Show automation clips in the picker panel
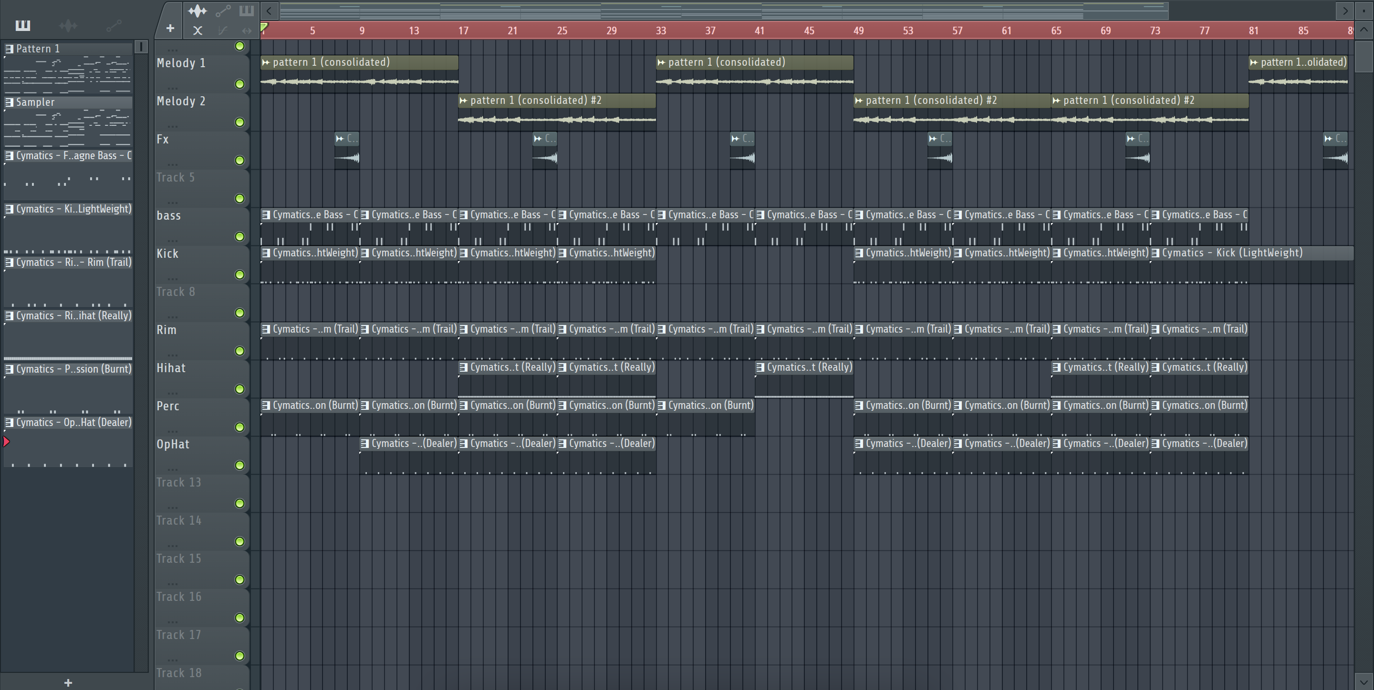Screen dimensions: 1374x690 point(114,25)
